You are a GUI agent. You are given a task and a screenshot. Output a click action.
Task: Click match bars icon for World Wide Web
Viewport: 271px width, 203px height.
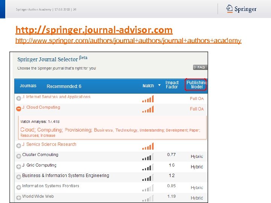click(x=148, y=198)
